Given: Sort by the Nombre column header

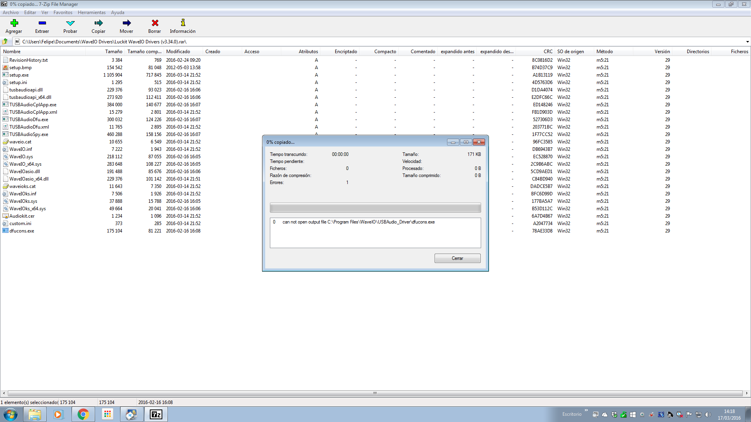Looking at the screenshot, I should click(43, 52).
